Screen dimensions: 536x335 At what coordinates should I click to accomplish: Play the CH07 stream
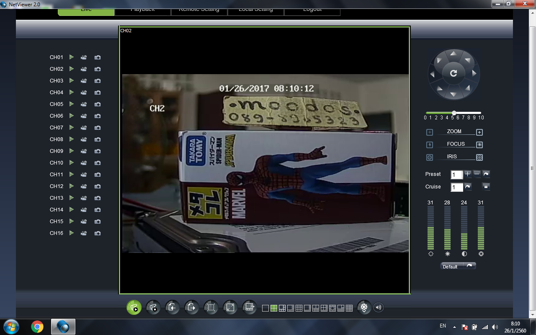click(x=72, y=127)
